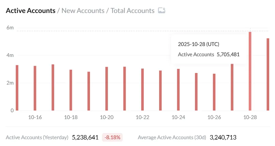Click the 10-16 x-axis date label
275x146 pixels.
tap(35, 117)
